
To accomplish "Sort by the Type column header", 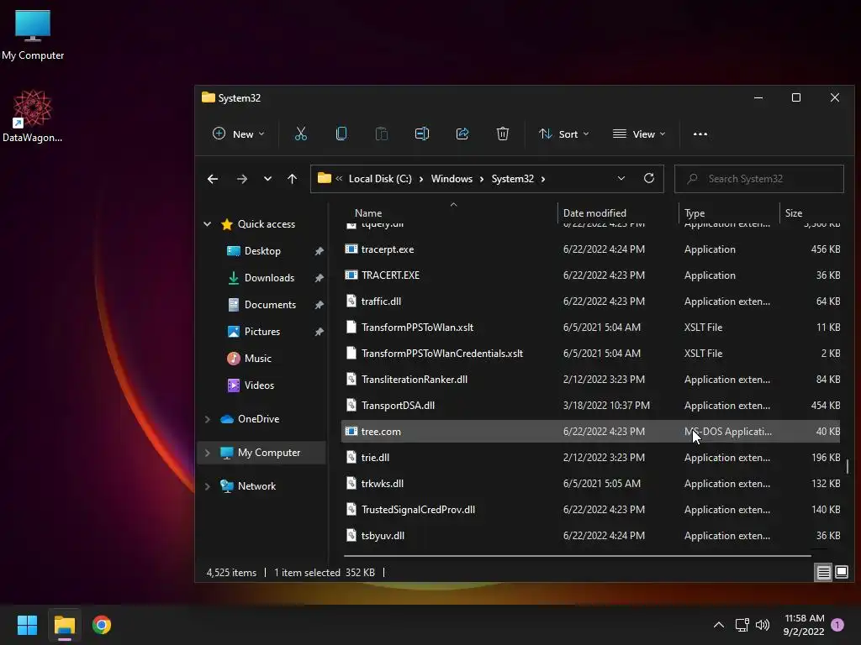I will point(694,212).
